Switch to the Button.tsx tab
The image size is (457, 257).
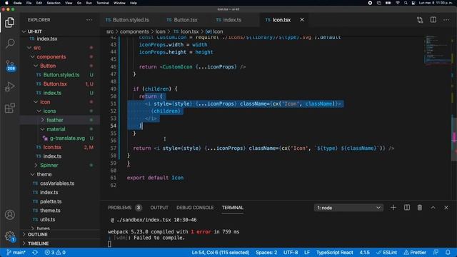[186, 20]
